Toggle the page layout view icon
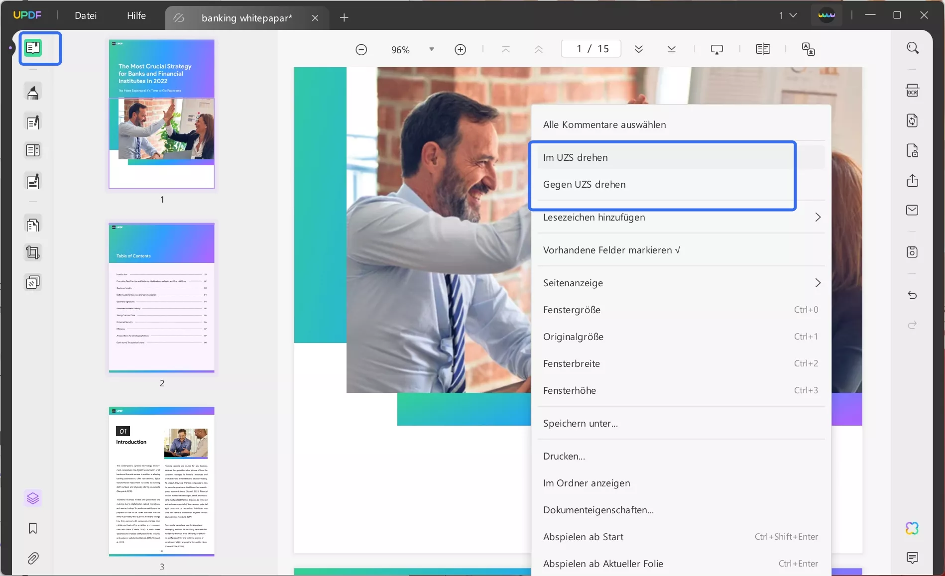 click(763, 49)
